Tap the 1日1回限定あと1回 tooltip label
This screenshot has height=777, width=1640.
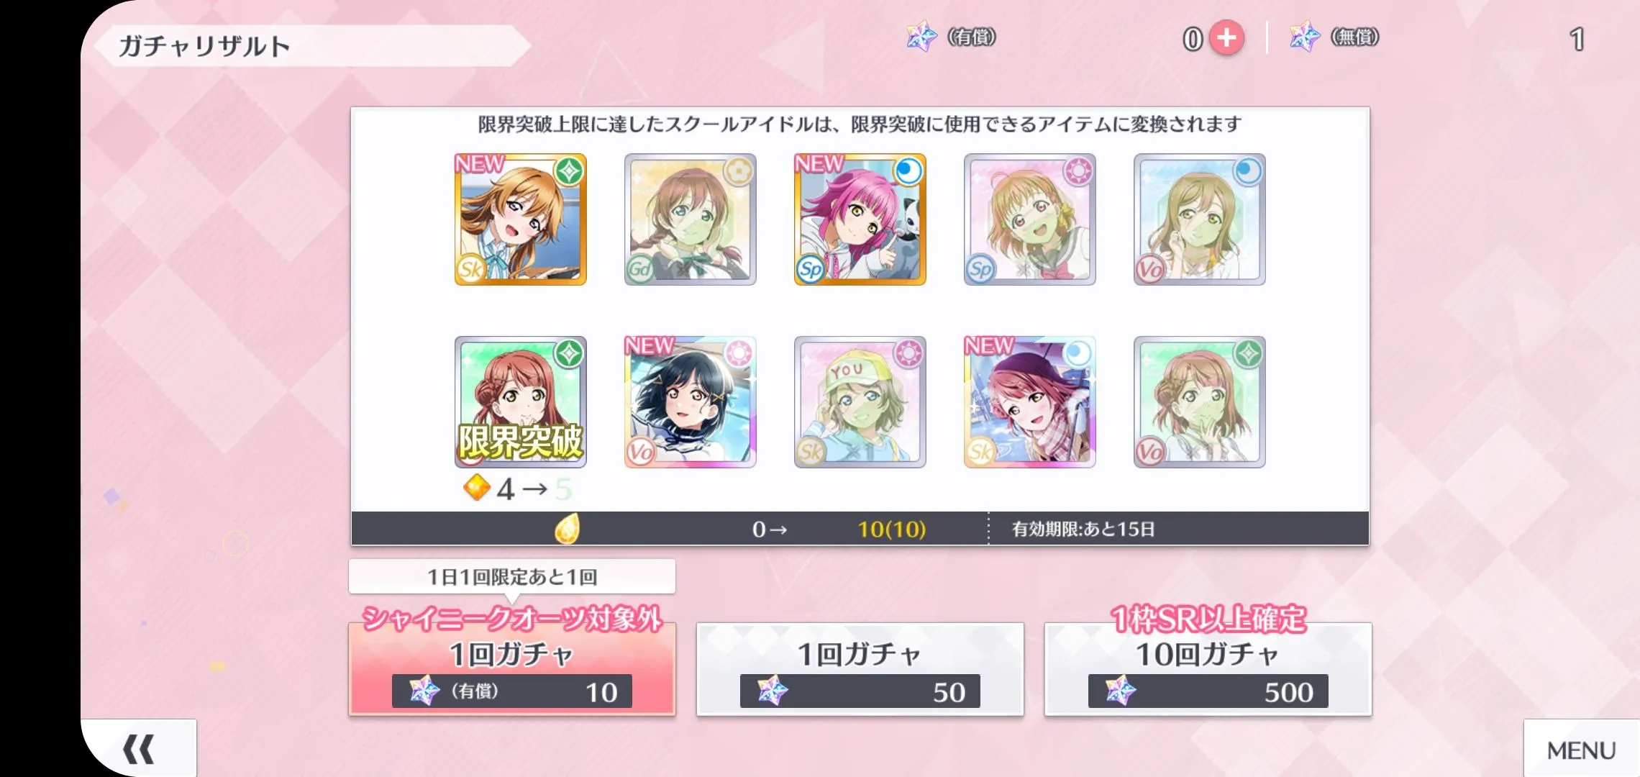click(x=512, y=576)
